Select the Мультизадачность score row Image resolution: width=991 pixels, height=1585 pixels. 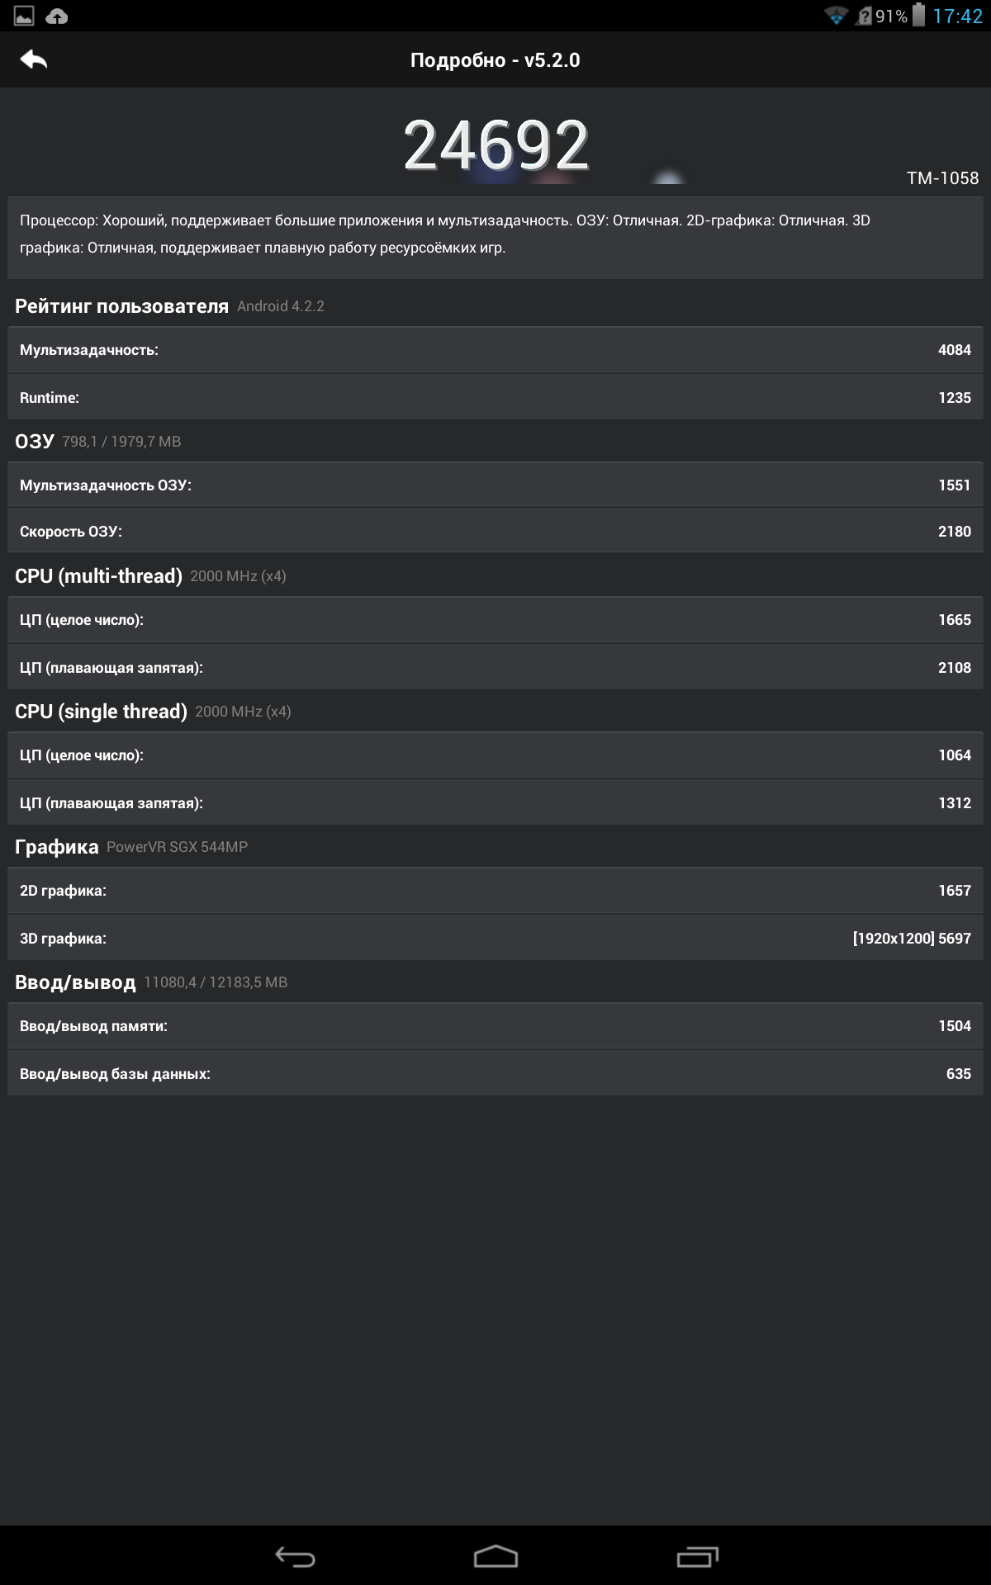[x=495, y=350]
